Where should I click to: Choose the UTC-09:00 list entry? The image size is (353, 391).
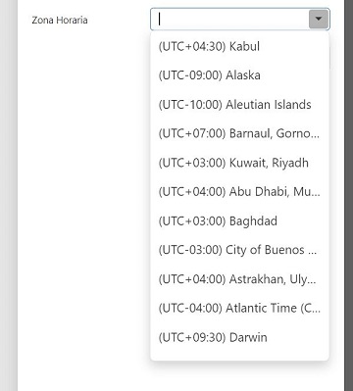[x=239, y=75]
